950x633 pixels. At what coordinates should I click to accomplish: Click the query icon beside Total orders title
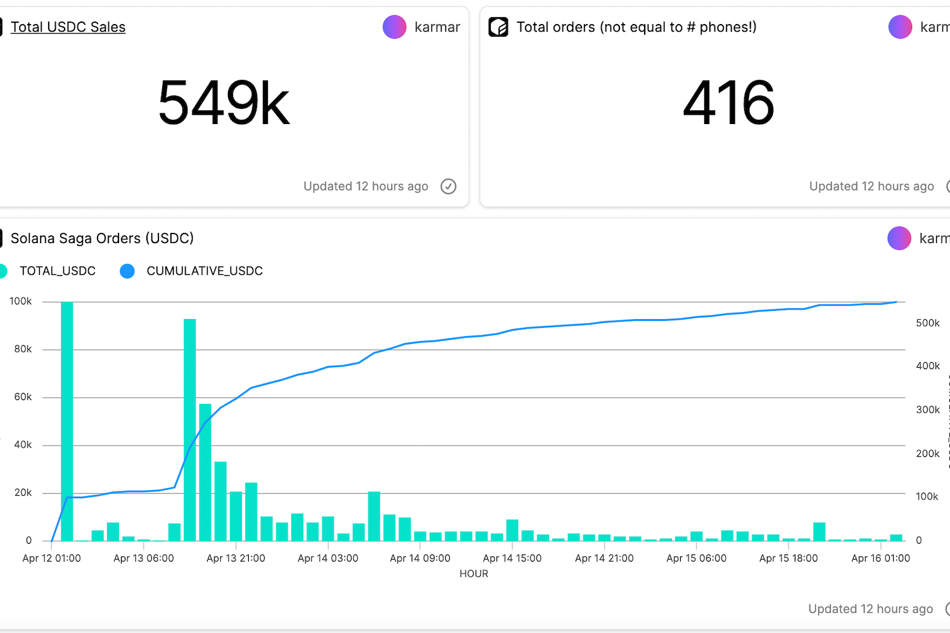click(x=498, y=27)
